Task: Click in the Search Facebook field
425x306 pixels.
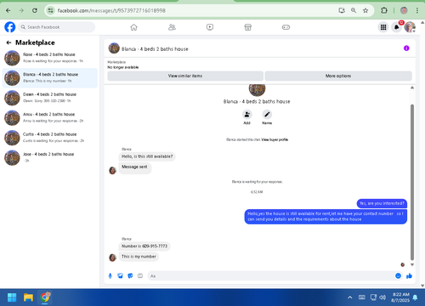Action: [x=57, y=27]
